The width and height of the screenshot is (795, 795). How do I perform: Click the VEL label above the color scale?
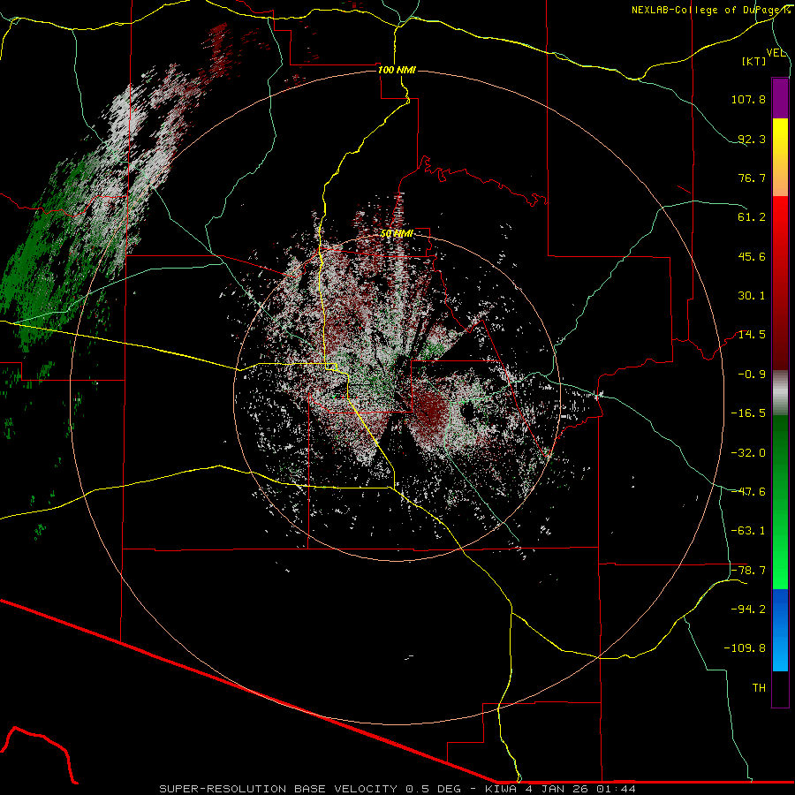776,53
